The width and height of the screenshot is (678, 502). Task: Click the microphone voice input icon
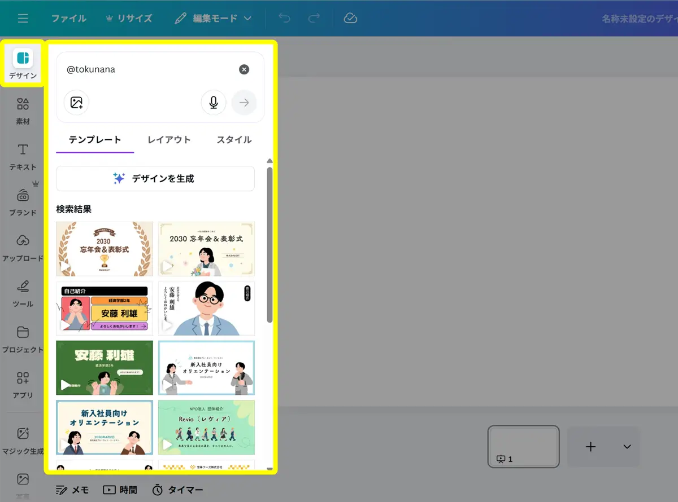point(214,103)
